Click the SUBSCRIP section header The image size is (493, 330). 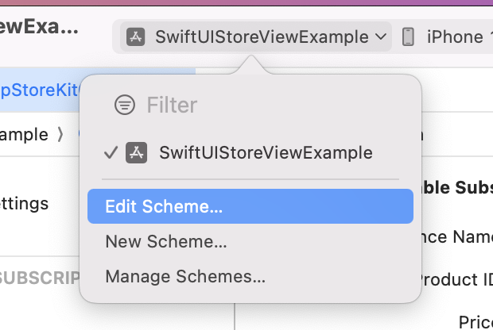(x=40, y=278)
